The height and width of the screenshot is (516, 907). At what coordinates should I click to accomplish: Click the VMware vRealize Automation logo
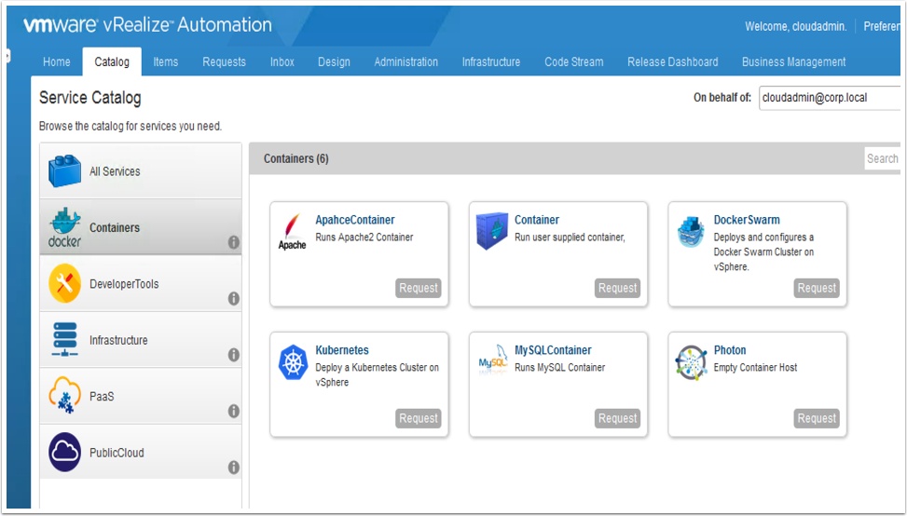point(147,25)
